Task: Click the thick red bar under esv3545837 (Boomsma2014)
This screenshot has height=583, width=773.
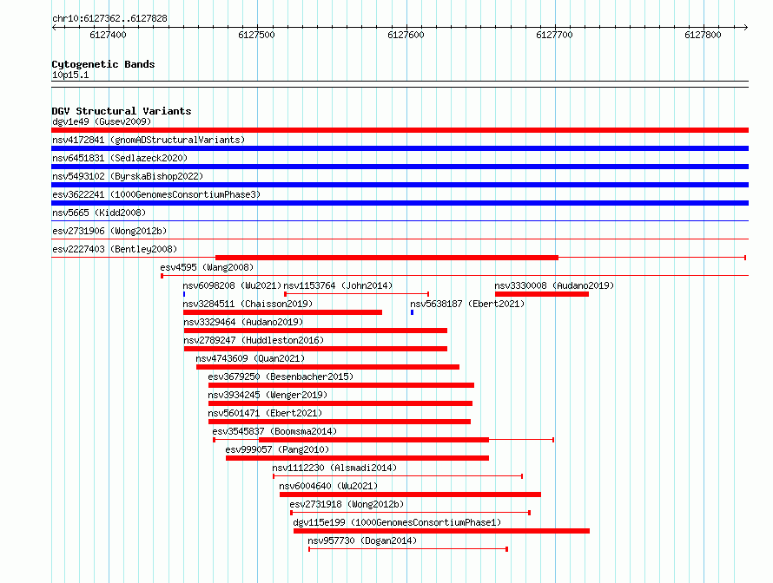Action: click(373, 440)
